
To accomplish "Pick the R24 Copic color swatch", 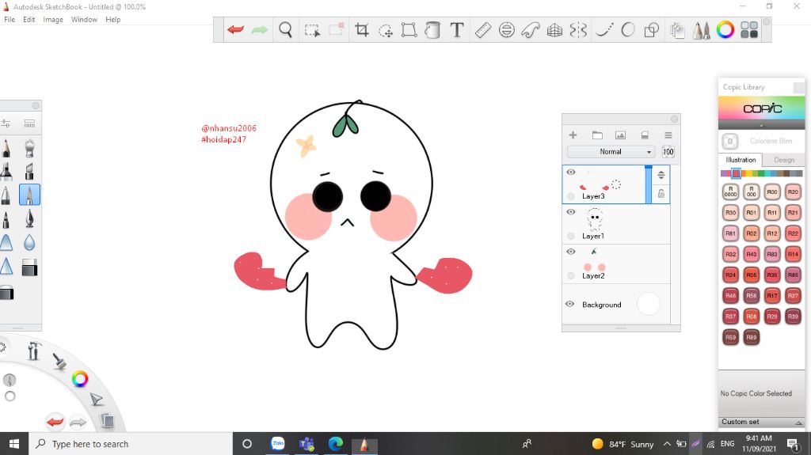I will tap(730, 275).
